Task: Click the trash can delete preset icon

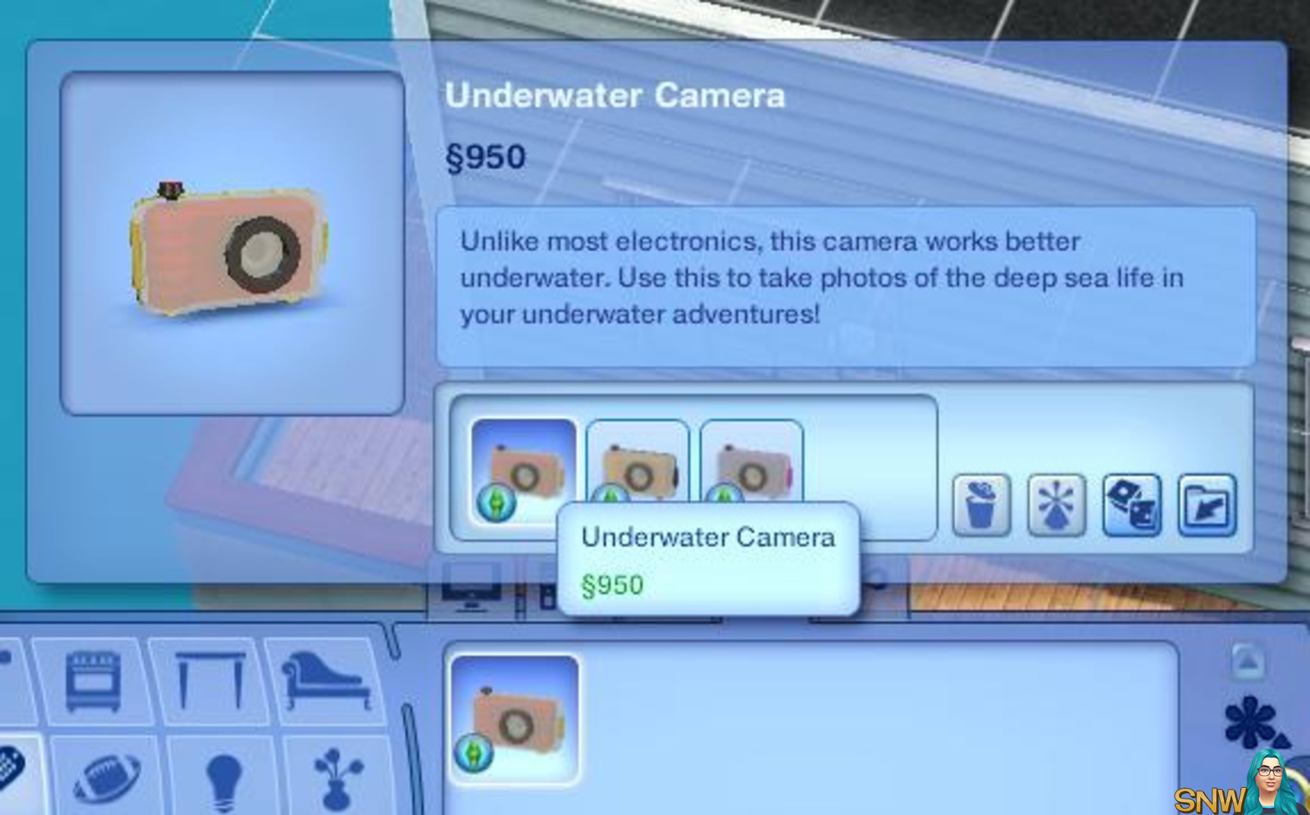Action: [x=981, y=505]
